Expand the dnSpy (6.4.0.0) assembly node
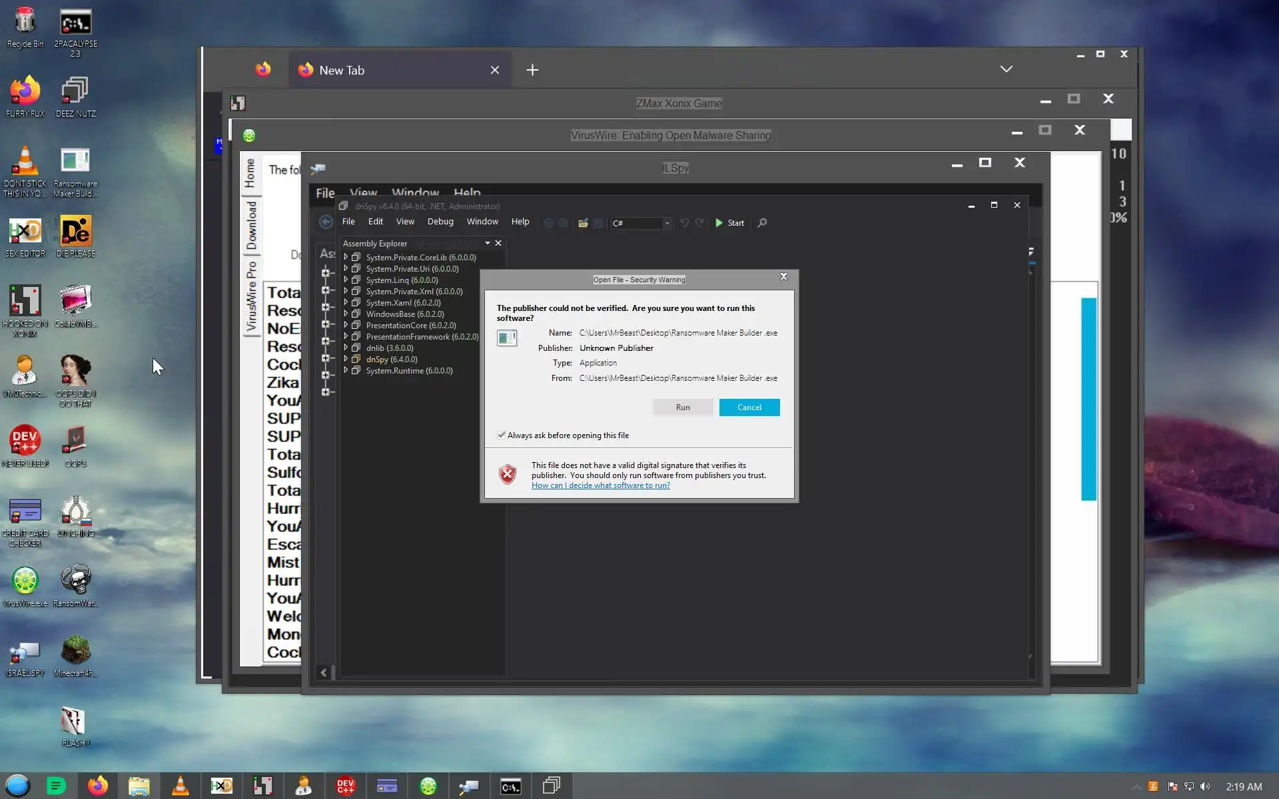The width and height of the screenshot is (1279, 799). (x=346, y=359)
